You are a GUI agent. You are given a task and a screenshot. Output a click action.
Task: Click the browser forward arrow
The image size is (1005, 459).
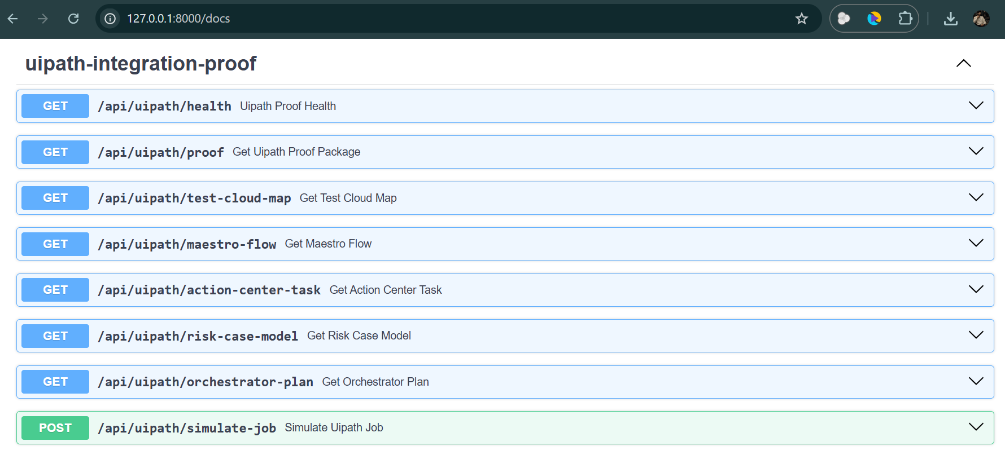click(43, 19)
